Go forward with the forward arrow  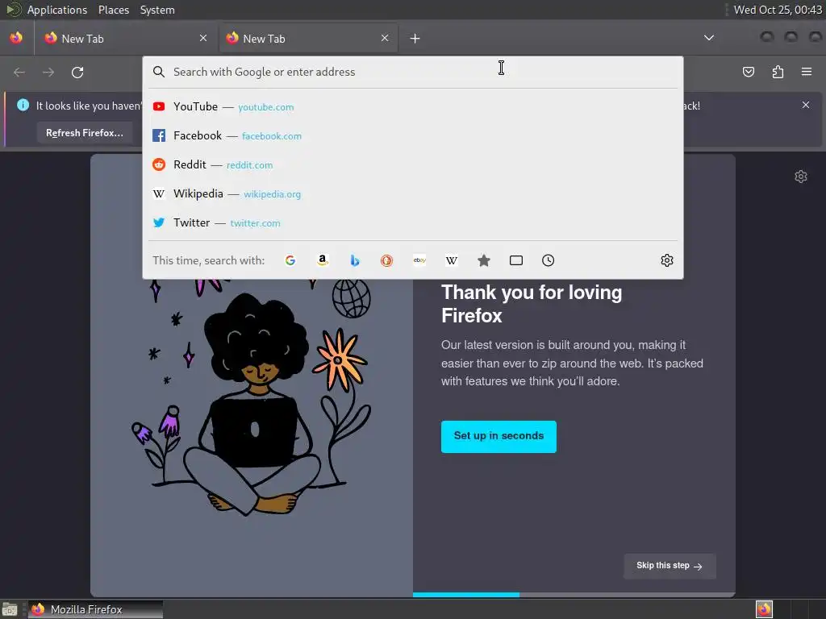point(48,72)
